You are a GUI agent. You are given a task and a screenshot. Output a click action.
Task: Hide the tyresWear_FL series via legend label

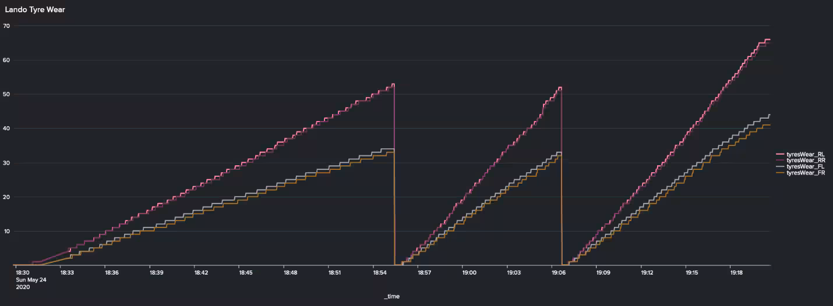(806, 166)
